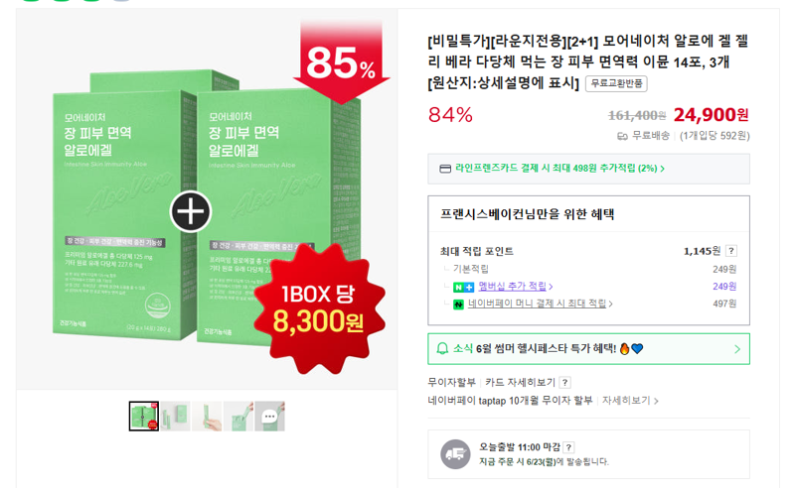Click the help icon next to 카드 자세히보기
The width and height of the screenshot is (795, 488).
[565, 382]
